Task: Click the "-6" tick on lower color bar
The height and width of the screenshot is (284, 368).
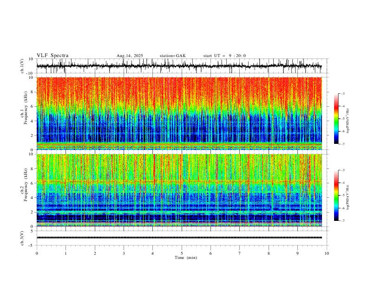Action: (x=343, y=208)
